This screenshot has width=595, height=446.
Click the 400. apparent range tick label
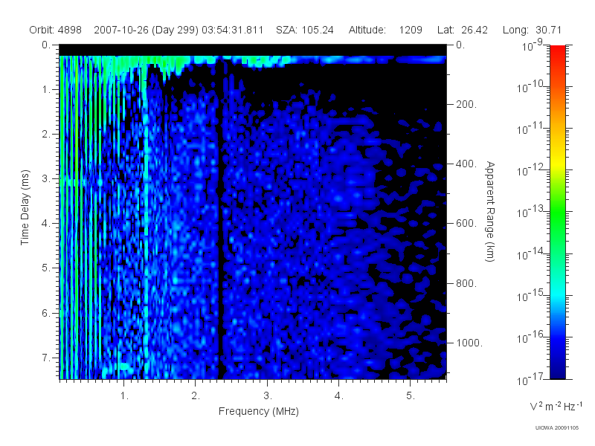click(x=466, y=164)
